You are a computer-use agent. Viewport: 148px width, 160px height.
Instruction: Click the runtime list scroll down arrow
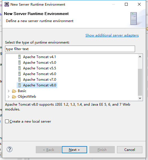coord(140,98)
